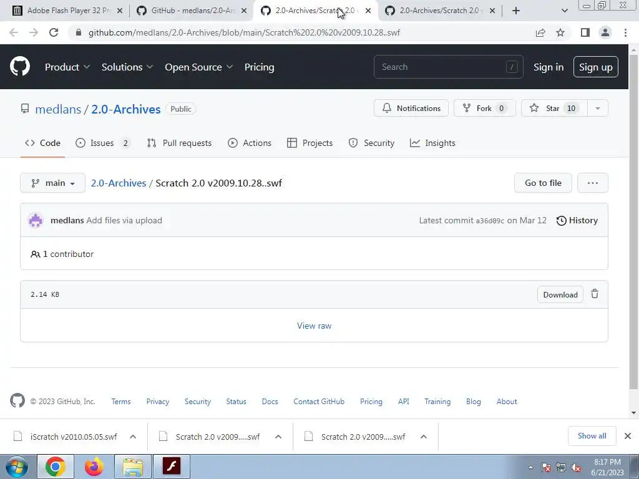Open the medlans owner link
The image size is (639, 479).
58,109
